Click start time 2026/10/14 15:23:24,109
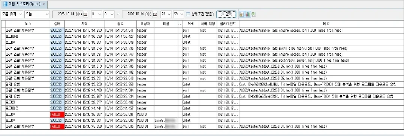The width and height of the screenshot is (404, 136). click(84, 72)
